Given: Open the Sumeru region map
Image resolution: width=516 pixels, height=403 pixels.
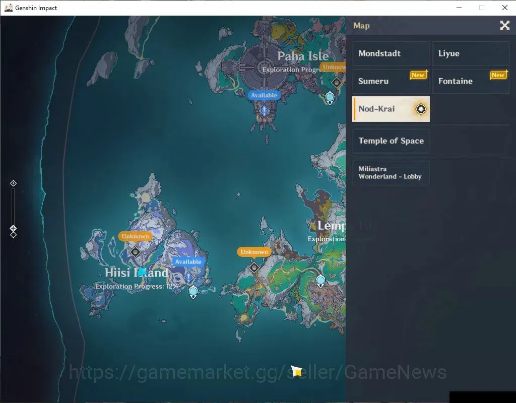Looking at the screenshot, I should pos(391,81).
